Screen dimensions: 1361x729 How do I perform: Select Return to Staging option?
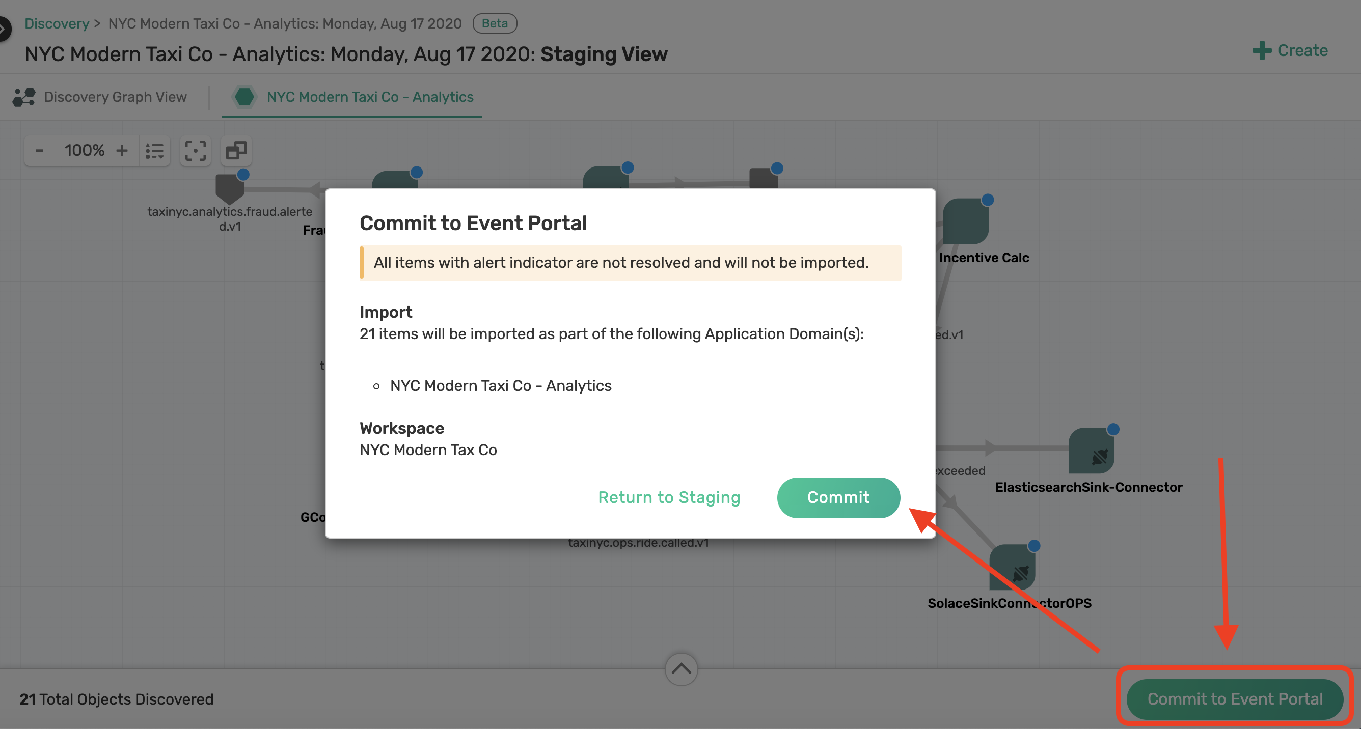click(670, 497)
